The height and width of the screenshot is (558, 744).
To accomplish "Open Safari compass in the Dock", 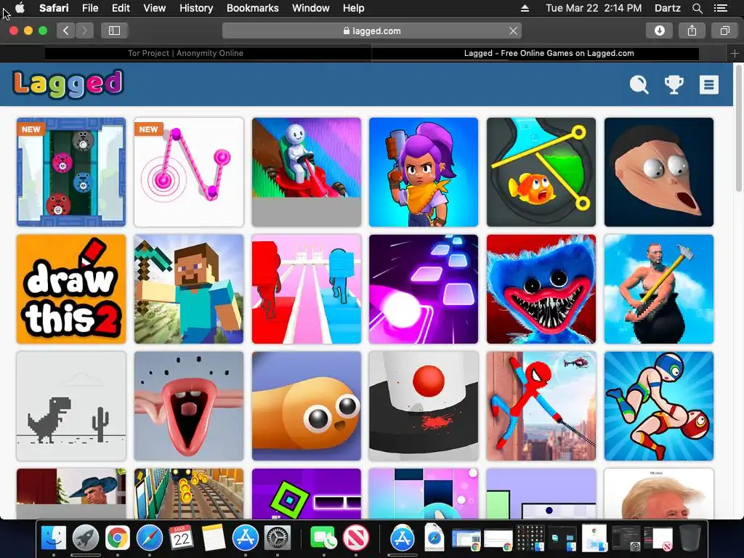I will pyautogui.click(x=150, y=538).
